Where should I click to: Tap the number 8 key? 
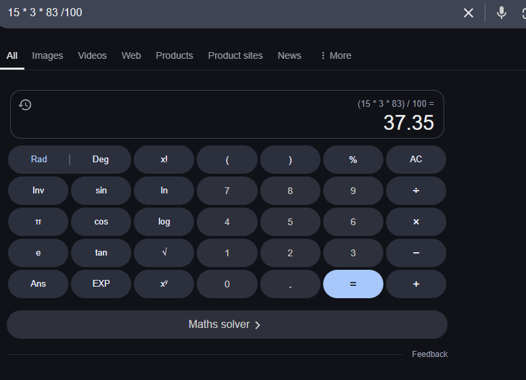pos(290,191)
